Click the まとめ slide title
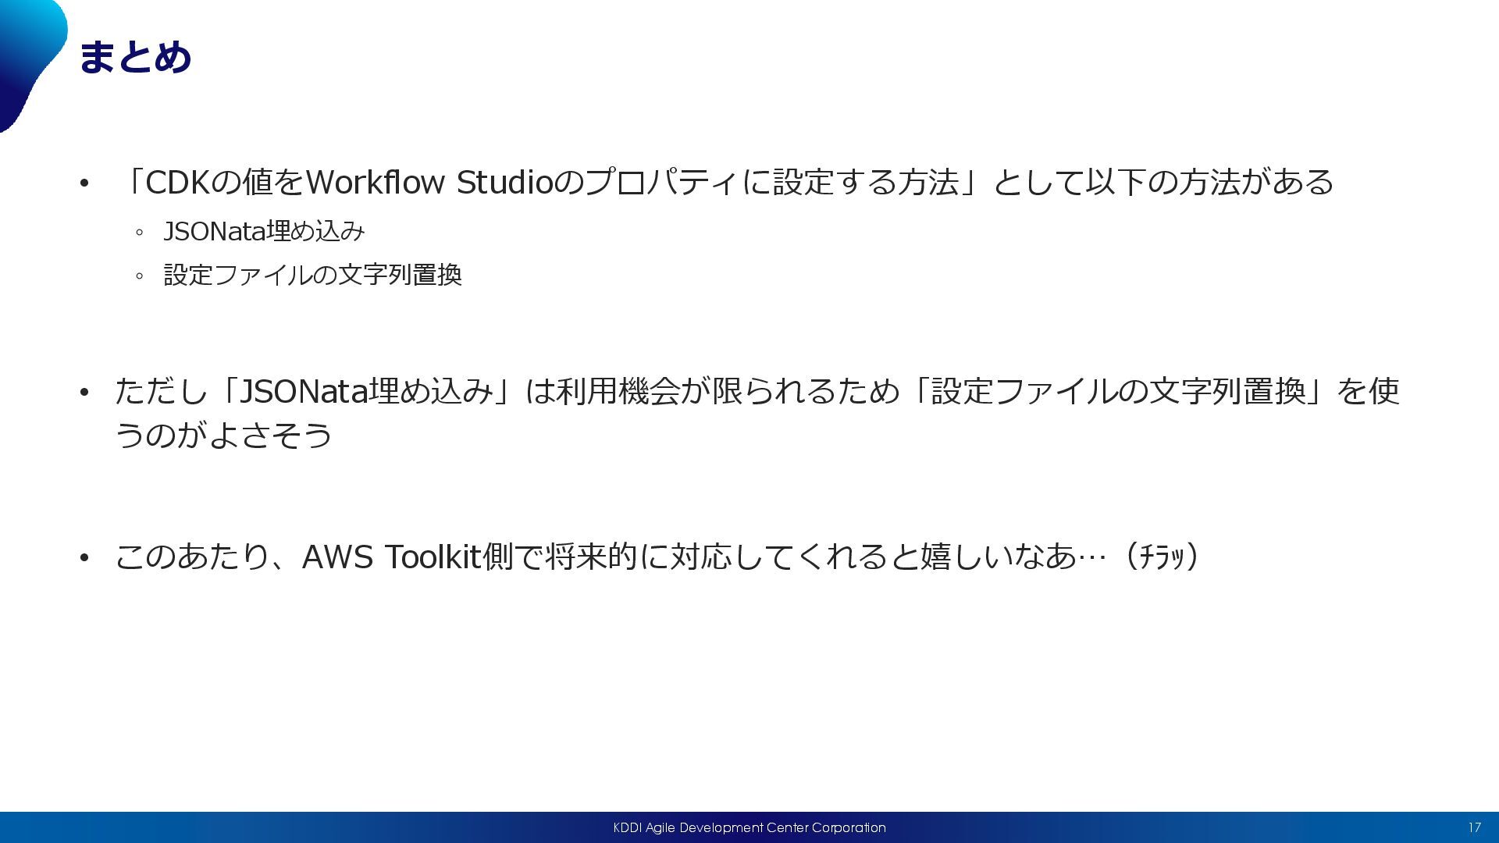 [135, 58]
